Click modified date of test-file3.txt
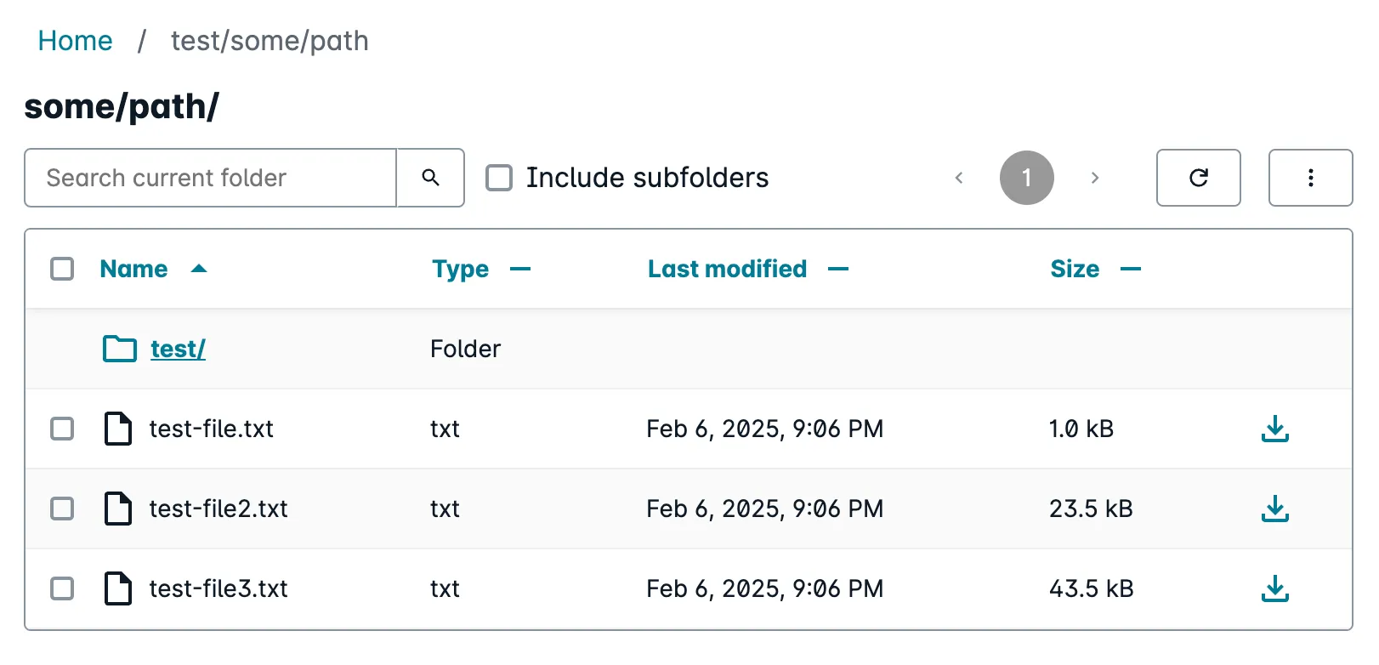 click(764, 588)
